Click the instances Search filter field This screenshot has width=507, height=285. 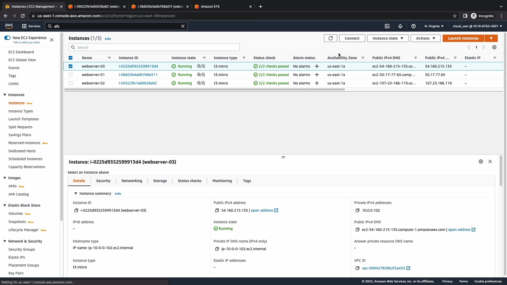154,47
